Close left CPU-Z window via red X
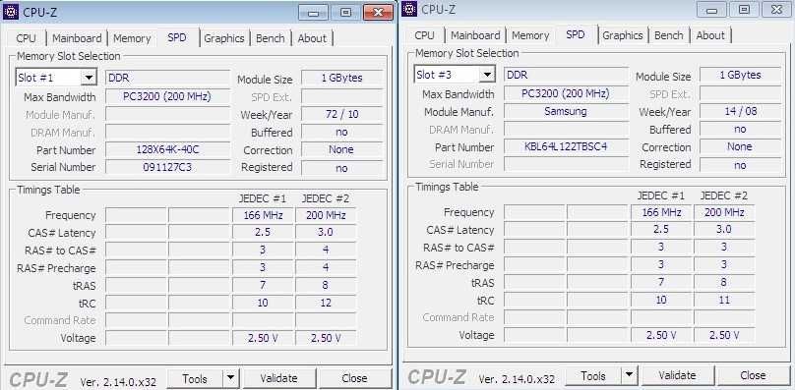The image size is (795, 390). click(x=378, y=12)
